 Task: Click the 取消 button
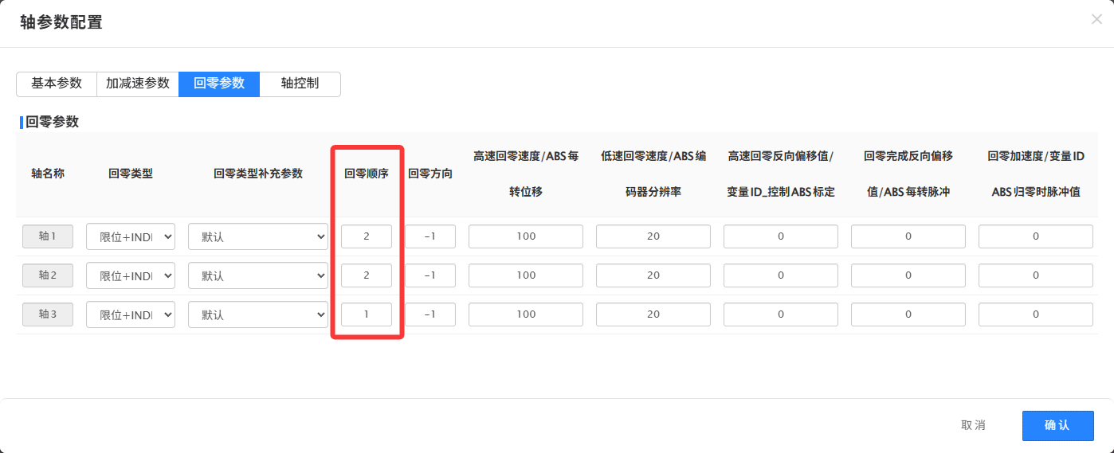973,425
